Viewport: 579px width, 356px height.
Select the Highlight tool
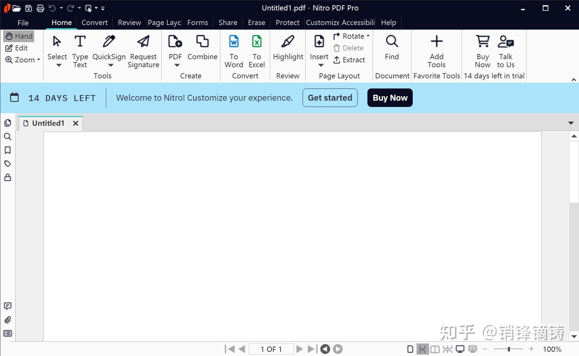(x=288, y=48)
